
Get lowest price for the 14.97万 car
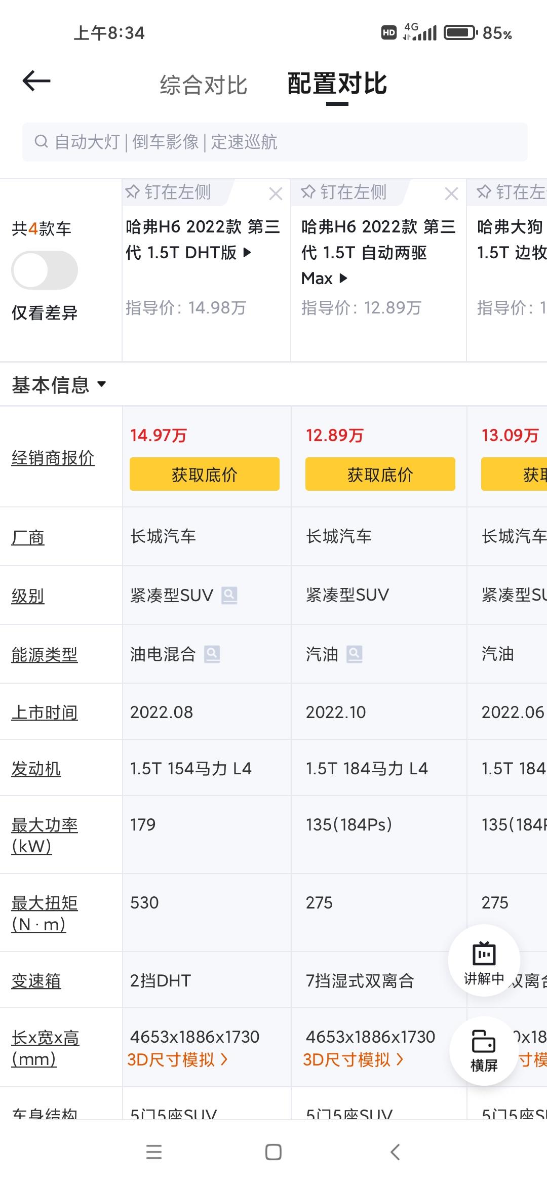(205, 474)
